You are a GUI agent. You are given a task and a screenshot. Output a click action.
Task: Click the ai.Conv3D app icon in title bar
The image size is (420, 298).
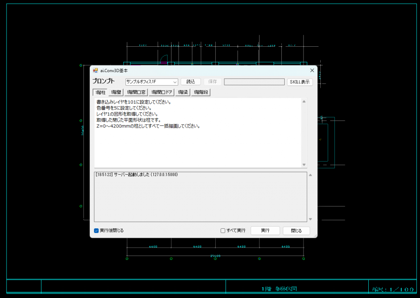(95, 71)
